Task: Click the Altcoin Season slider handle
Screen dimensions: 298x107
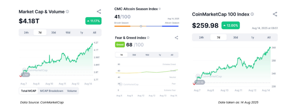Action: [x=141, y=26]
